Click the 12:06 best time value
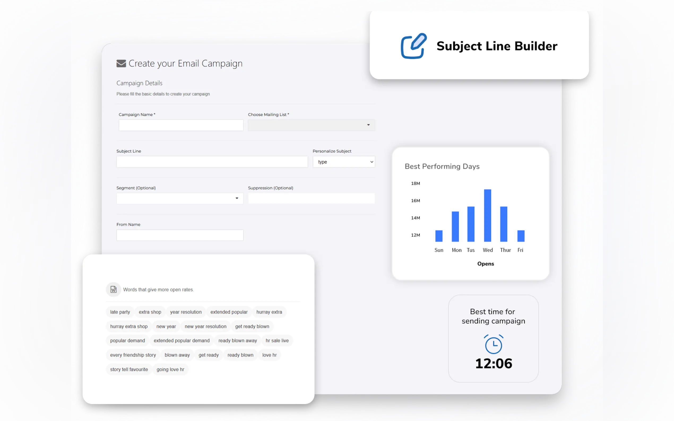 coord(494,363)
